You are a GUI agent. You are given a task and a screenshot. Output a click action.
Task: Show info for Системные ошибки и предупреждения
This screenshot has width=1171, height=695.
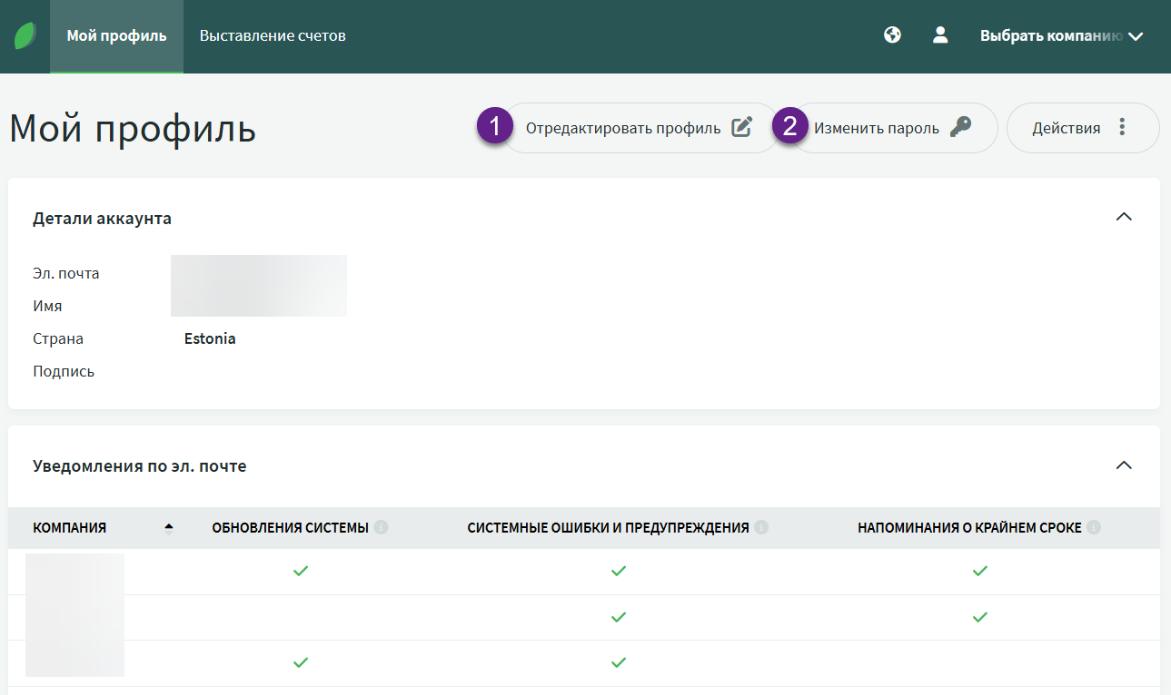pyautogui.click(x=761, y=527)
